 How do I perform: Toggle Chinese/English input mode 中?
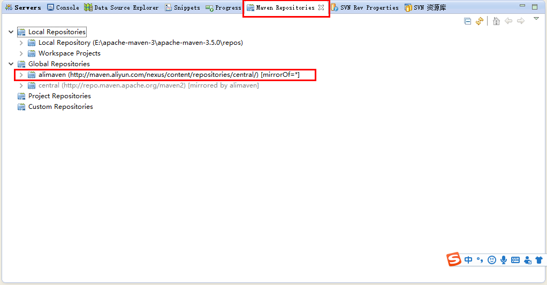click(468, 260)
